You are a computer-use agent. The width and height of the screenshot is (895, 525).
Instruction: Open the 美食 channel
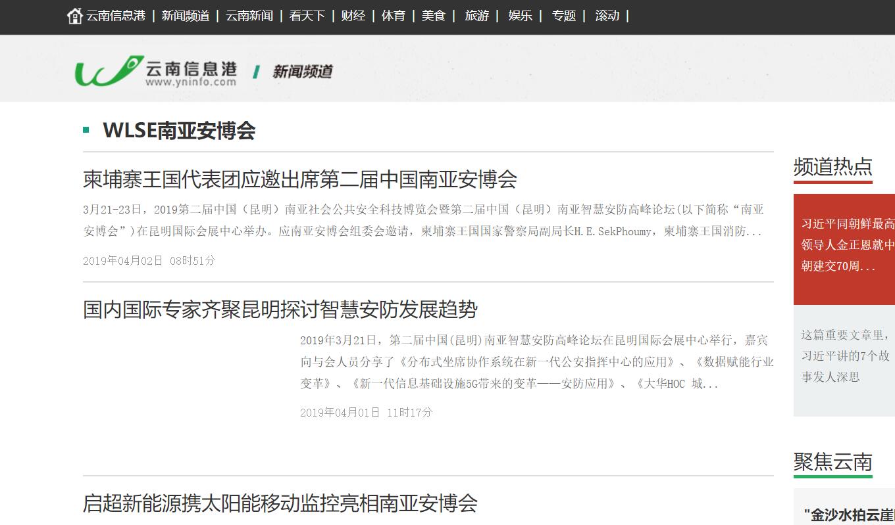(x=433, y=16)
